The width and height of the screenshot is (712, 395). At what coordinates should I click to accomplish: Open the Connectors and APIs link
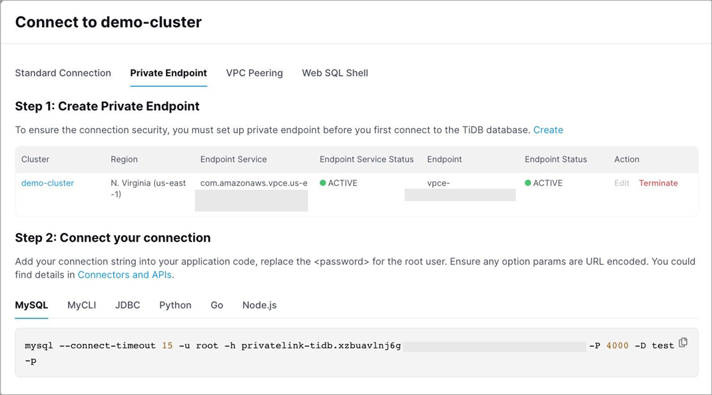(125, 274)
